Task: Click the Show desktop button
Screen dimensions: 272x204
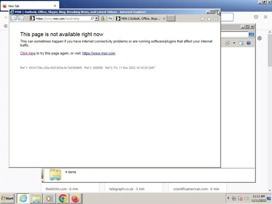Action: point(269,198)
